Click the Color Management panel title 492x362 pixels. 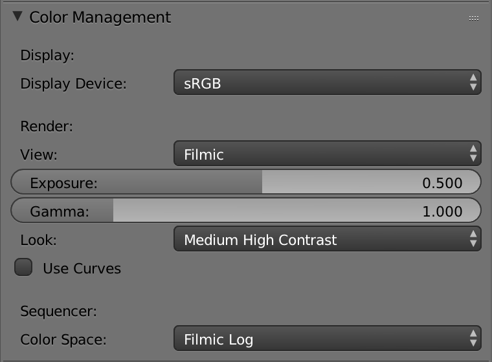[100, 17]
